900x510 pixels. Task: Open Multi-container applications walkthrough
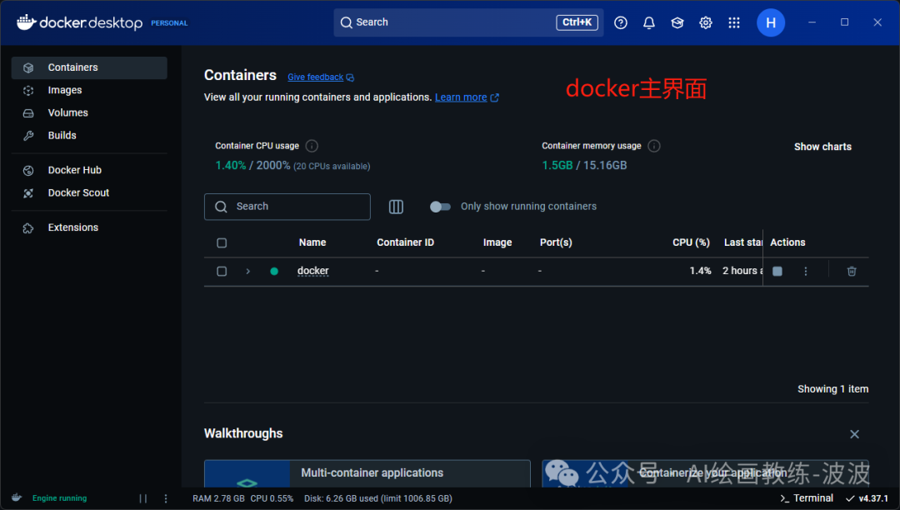coord(367,473)
